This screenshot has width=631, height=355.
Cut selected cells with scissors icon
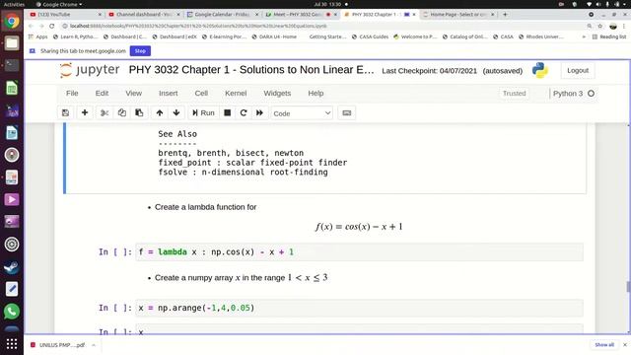tap(105, 113)
